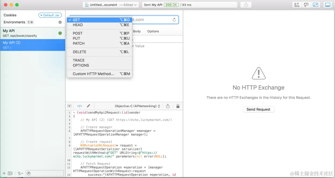335x178 pixels.
Task: Click the sidebar filter search field
Action: coord(45,173)
